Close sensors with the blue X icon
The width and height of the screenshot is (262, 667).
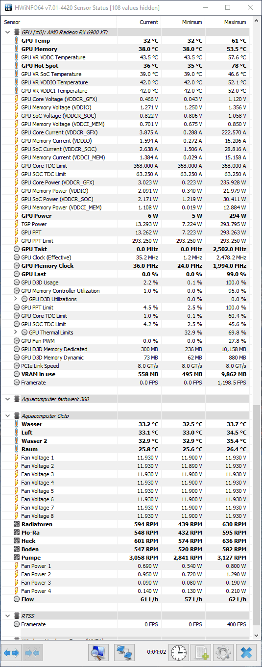pyautogui.click(x=246, y=652)
